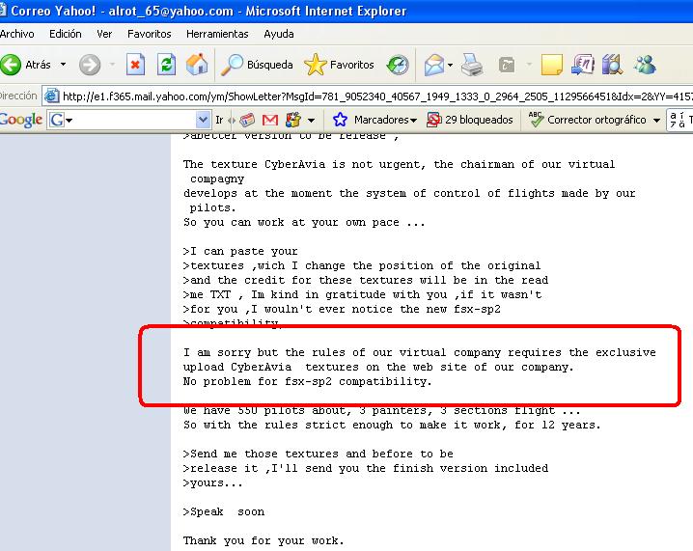693x551 pixels.
Task: Print the page using the printer icon
Action: (471, 66)
